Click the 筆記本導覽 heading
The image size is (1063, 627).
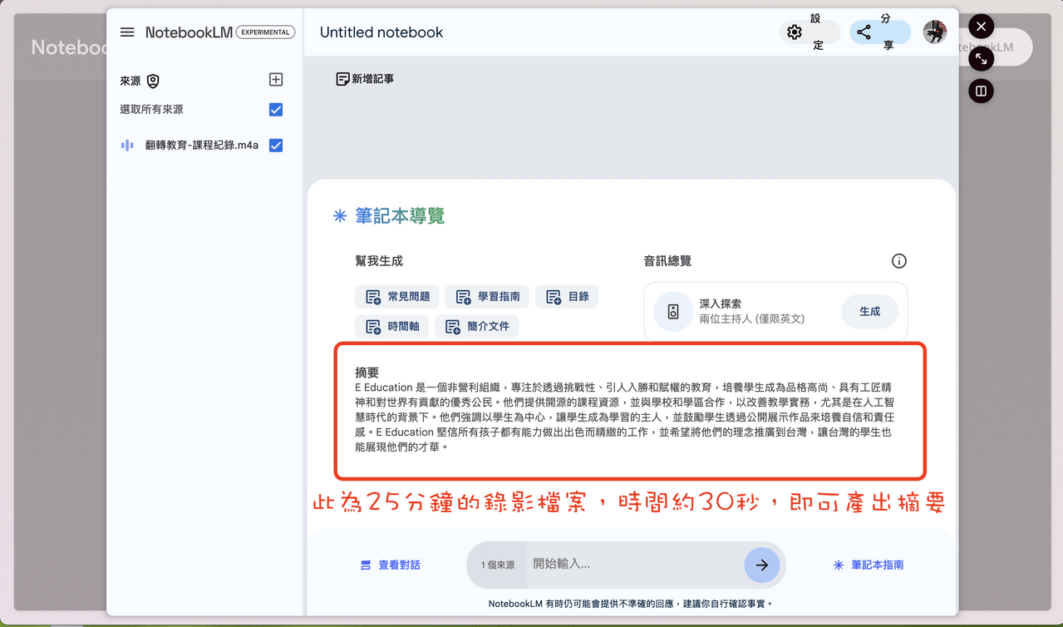point(400,216)
